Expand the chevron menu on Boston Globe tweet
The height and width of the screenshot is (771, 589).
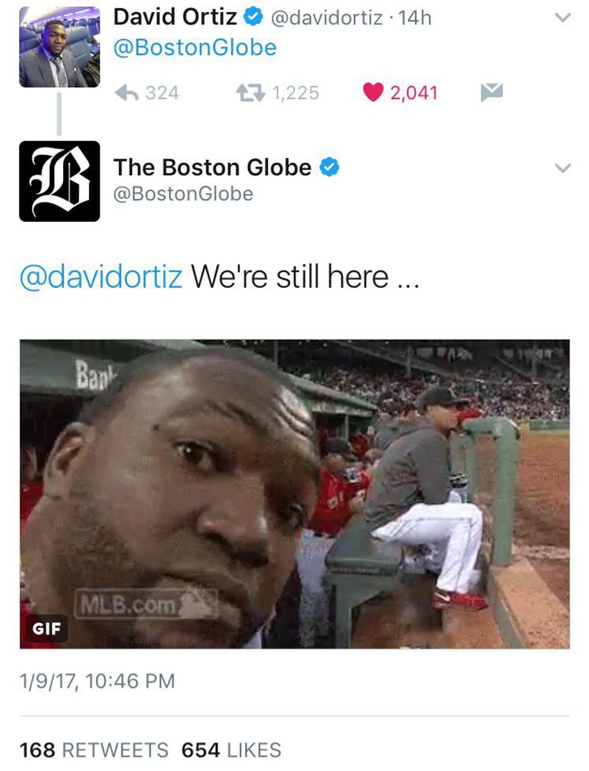562,168
